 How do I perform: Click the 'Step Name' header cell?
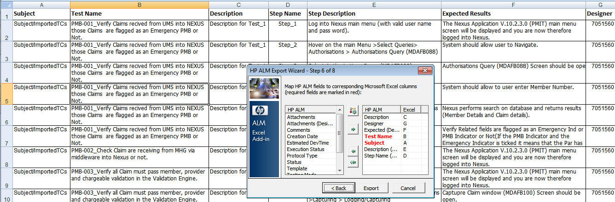click(x=288, y=14)
